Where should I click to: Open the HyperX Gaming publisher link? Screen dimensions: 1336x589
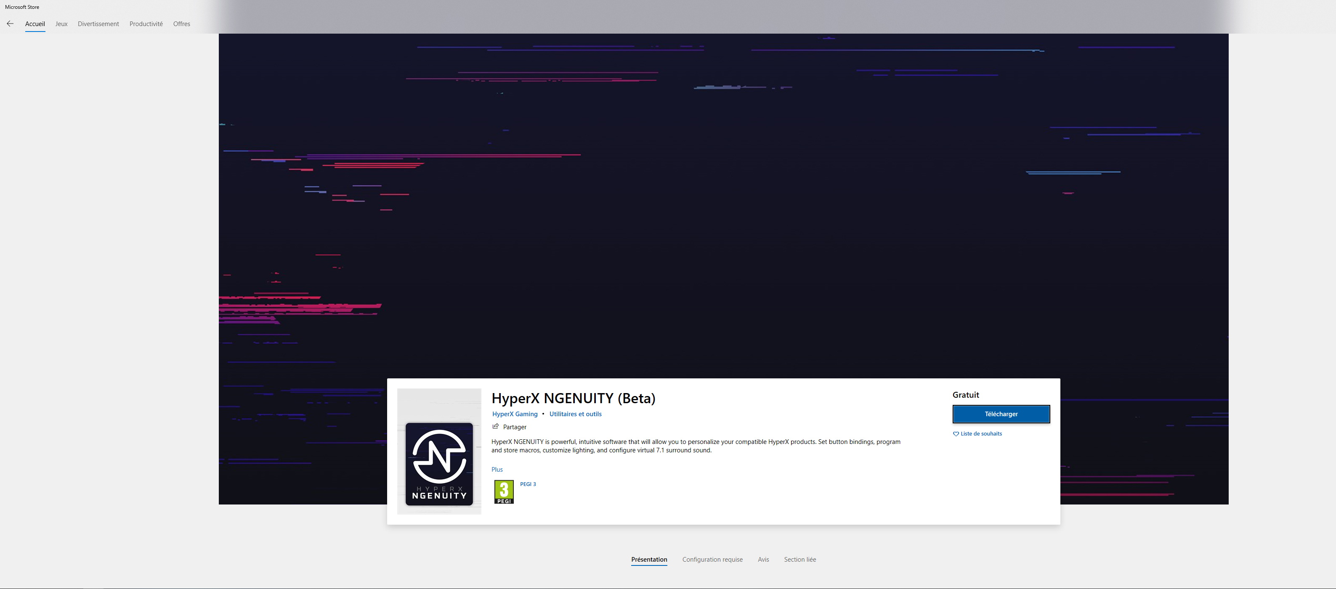(x=515, y=414)
